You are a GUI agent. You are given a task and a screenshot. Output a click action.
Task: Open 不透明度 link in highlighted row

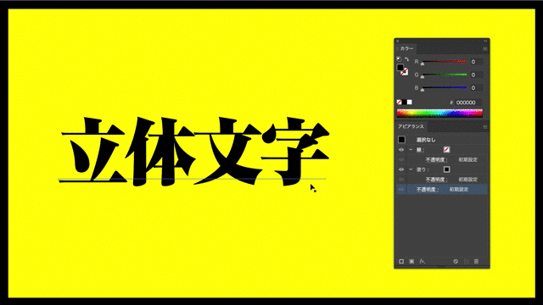(428, 190)
